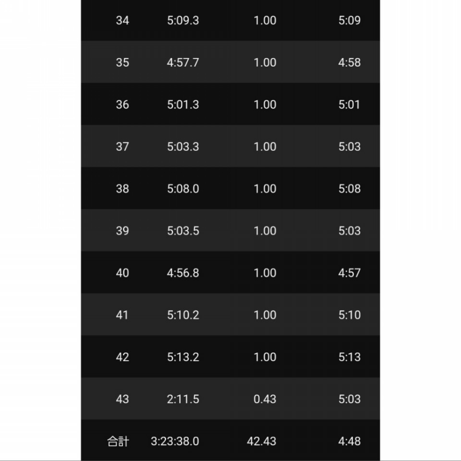Click lap 40 time 4:56.8
The width and height of the screenshot is (461, 461).
183,273
